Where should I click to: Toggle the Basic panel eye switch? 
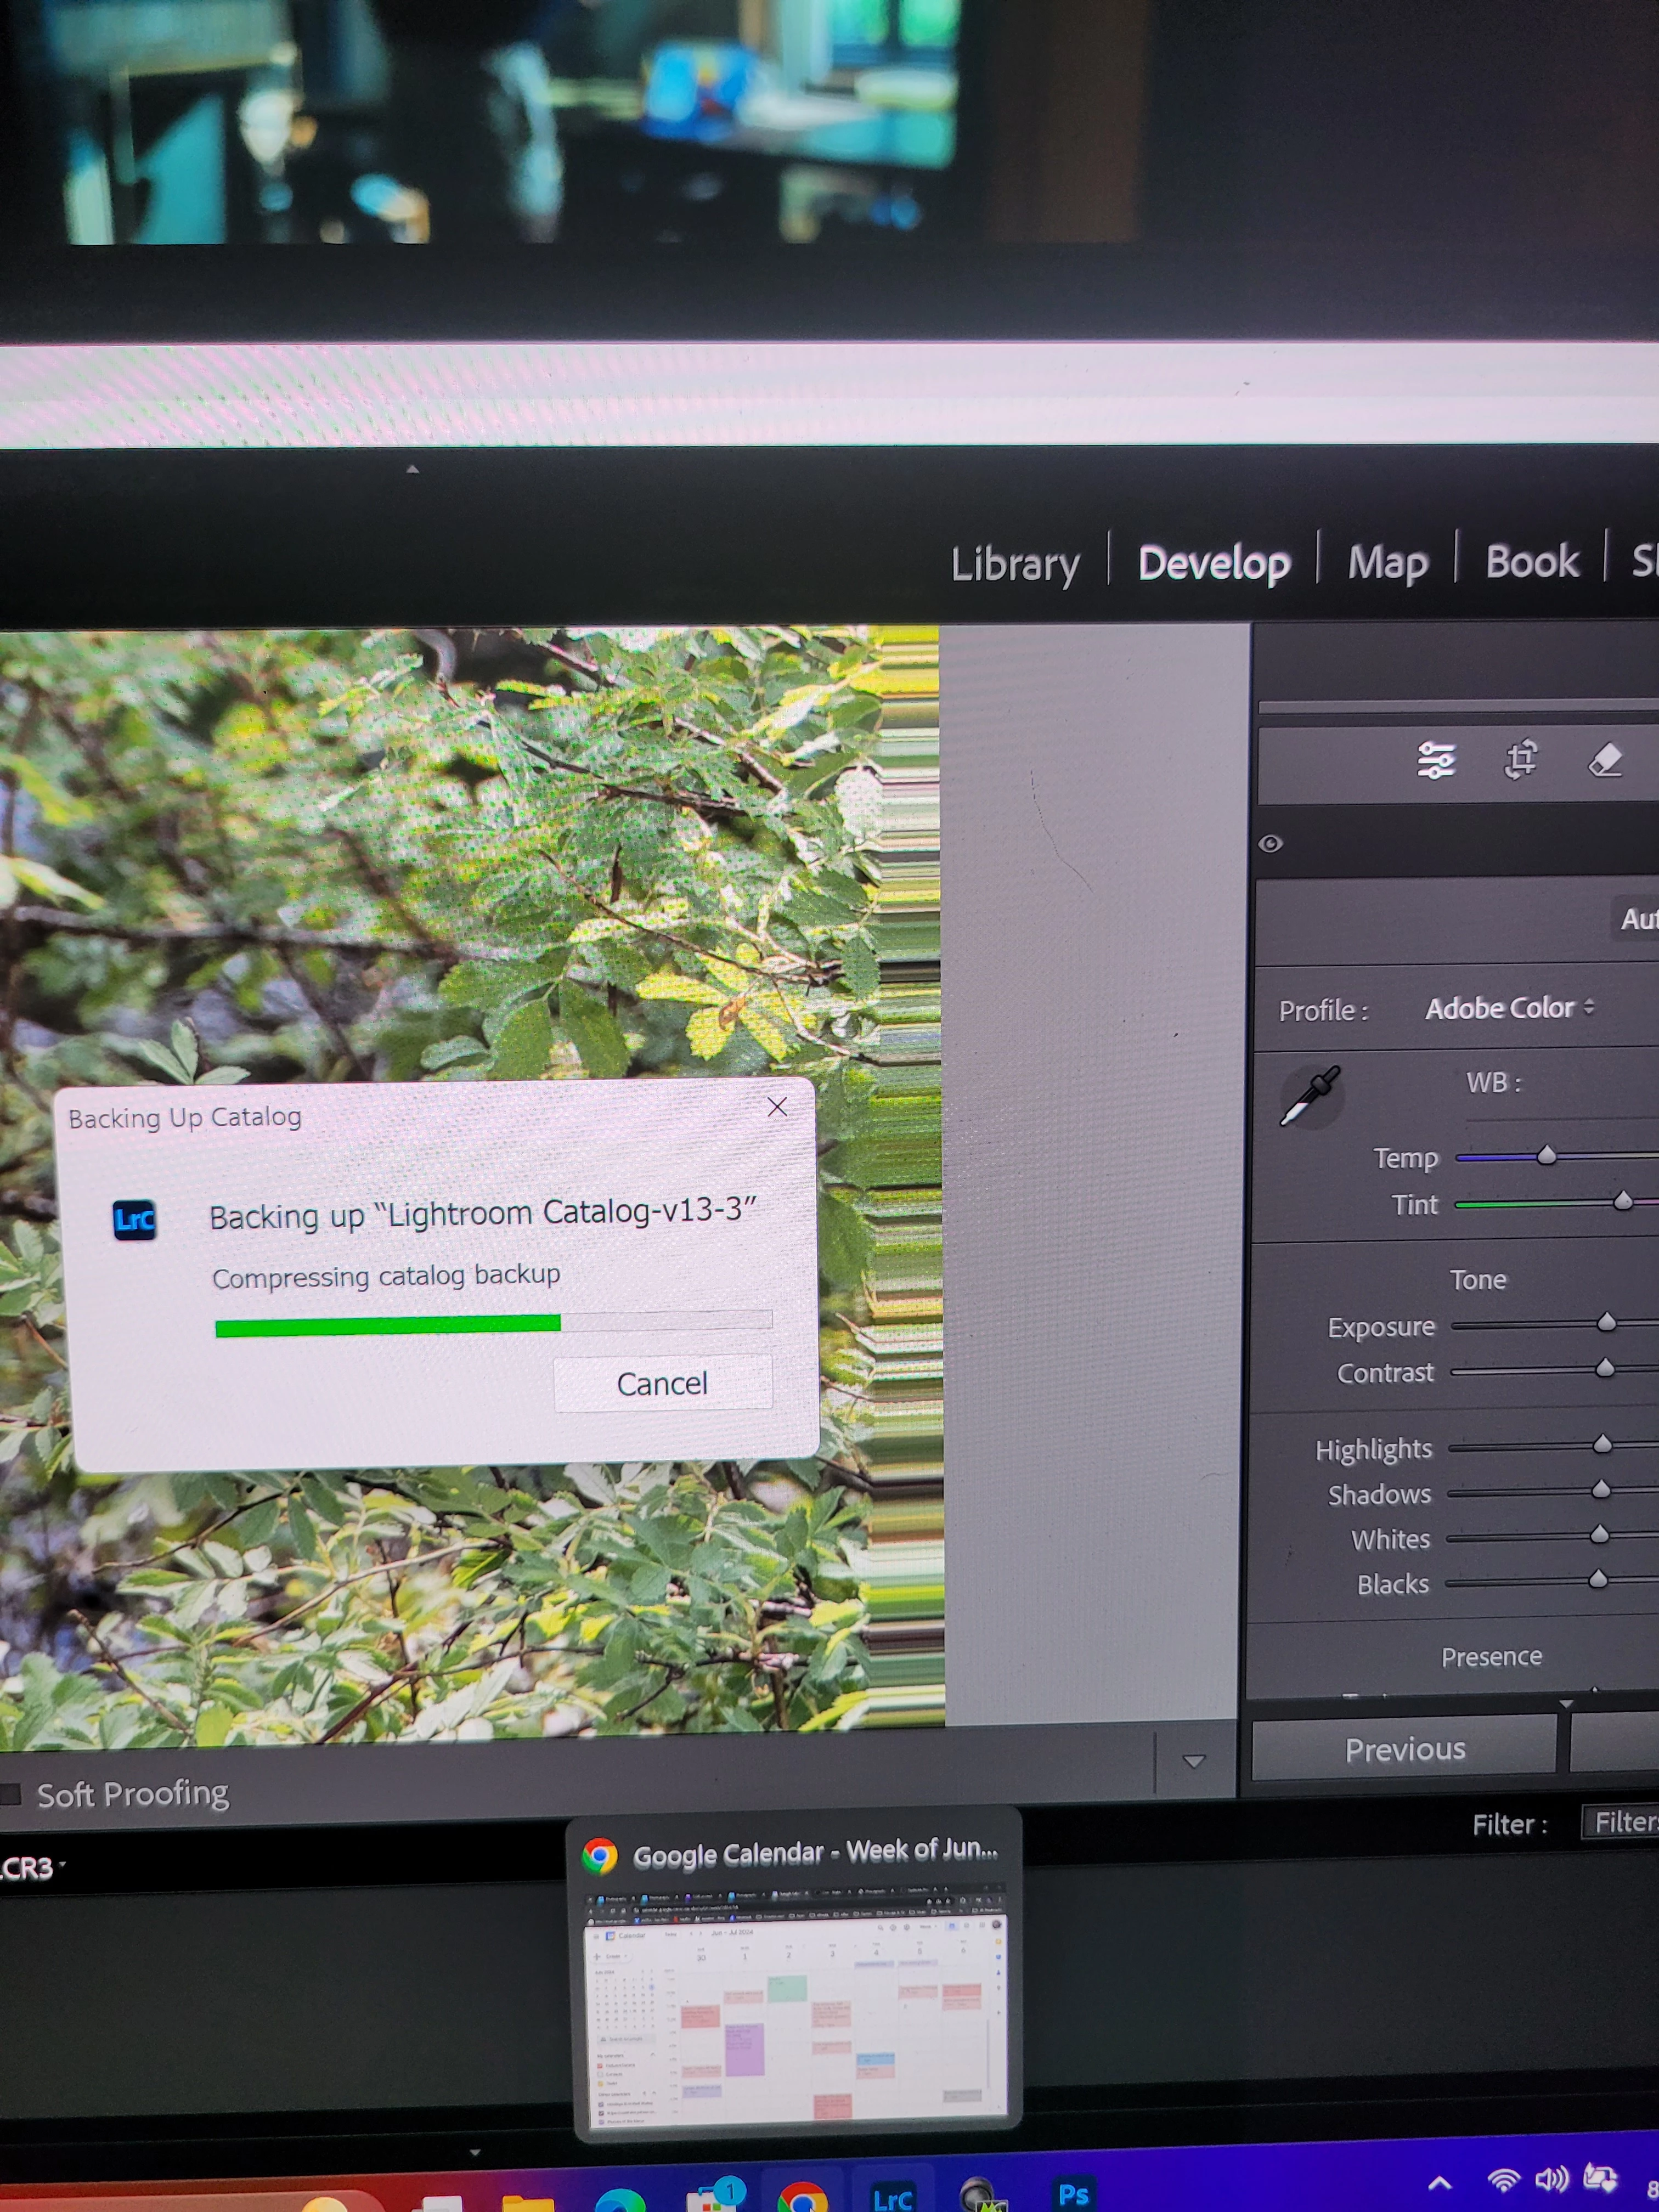click(x=1270, y=843)
